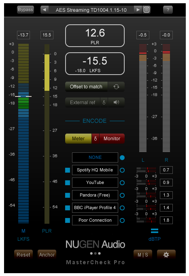Select the NONE codec slot
The height and width of the screenshot is (276, 189).
(x=95, y=157)
